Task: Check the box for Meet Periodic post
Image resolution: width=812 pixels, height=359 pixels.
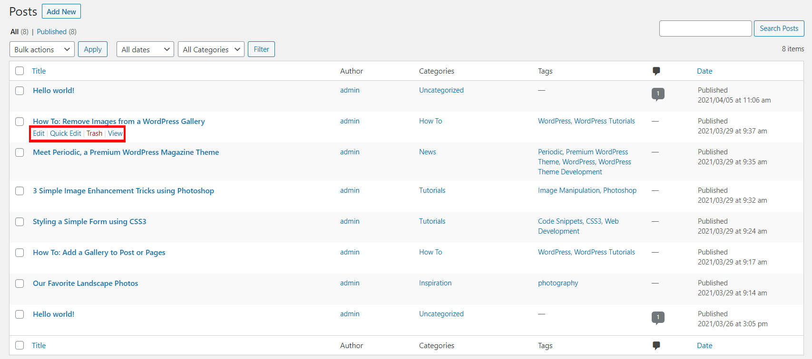Action: (x=20, y=152)
